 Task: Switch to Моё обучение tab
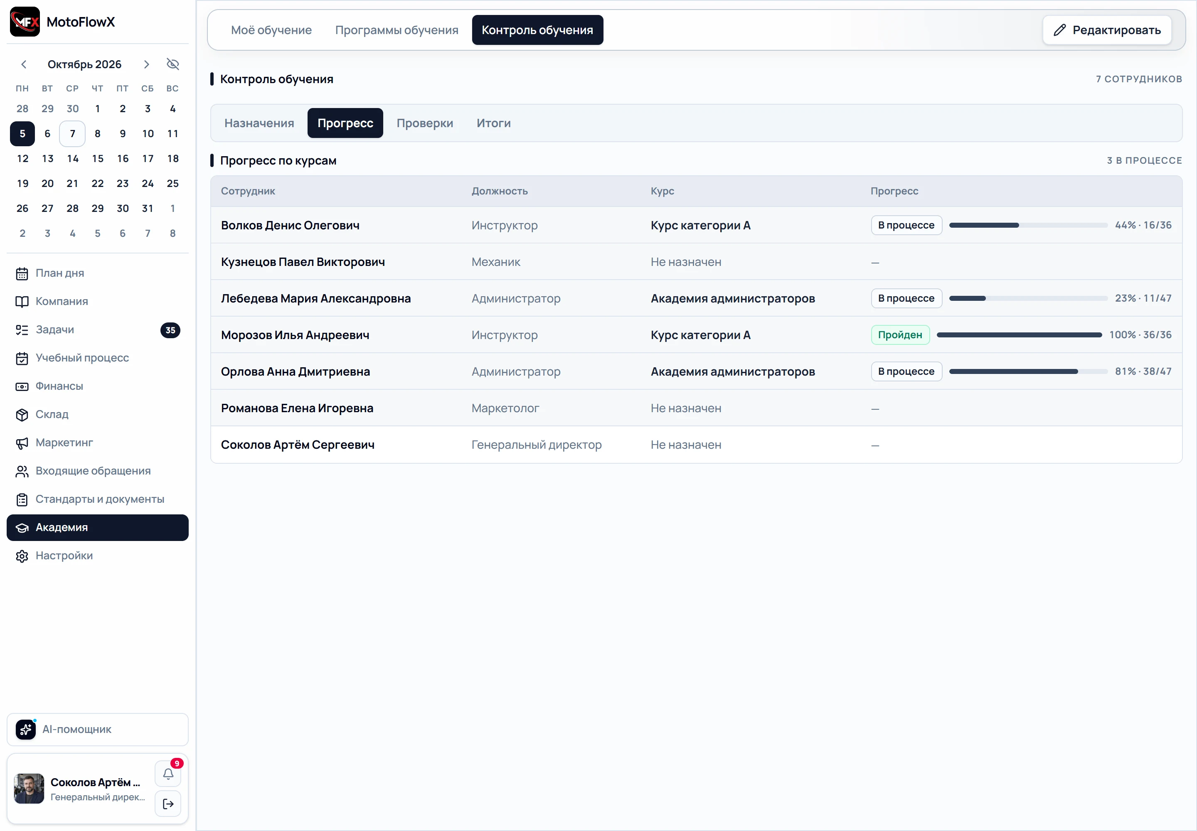click(x=271, y=30)
